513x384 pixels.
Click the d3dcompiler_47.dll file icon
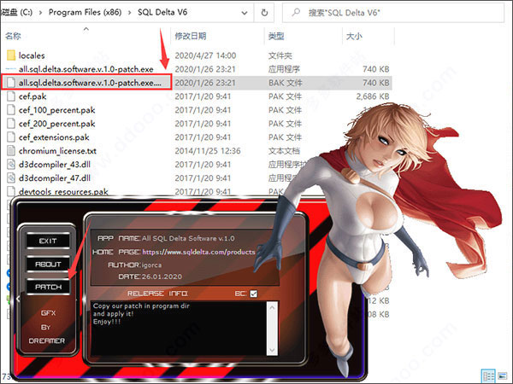pos(11,178)
